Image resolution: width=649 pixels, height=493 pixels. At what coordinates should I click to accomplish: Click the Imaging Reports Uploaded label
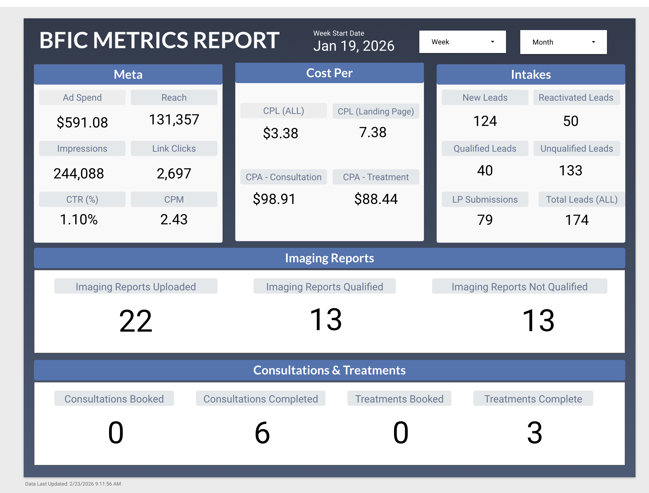pos(136,287)
